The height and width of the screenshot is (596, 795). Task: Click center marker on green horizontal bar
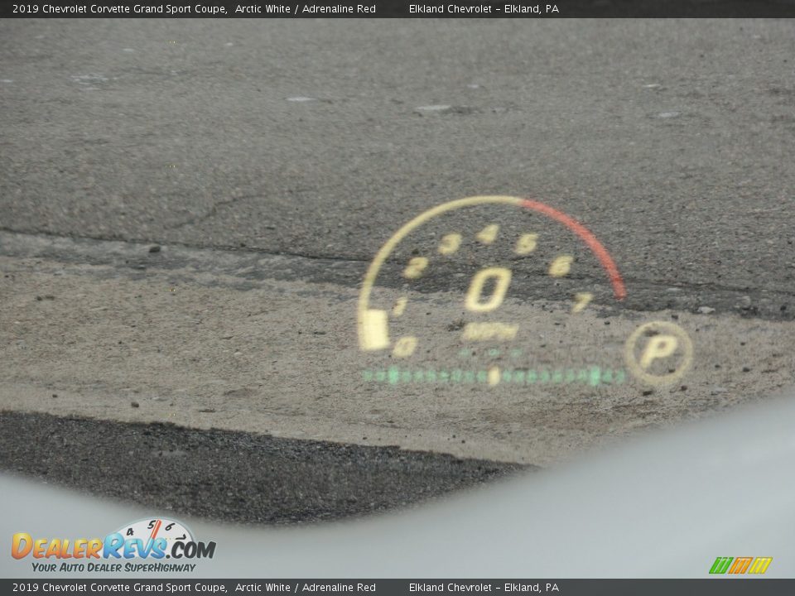494,376
